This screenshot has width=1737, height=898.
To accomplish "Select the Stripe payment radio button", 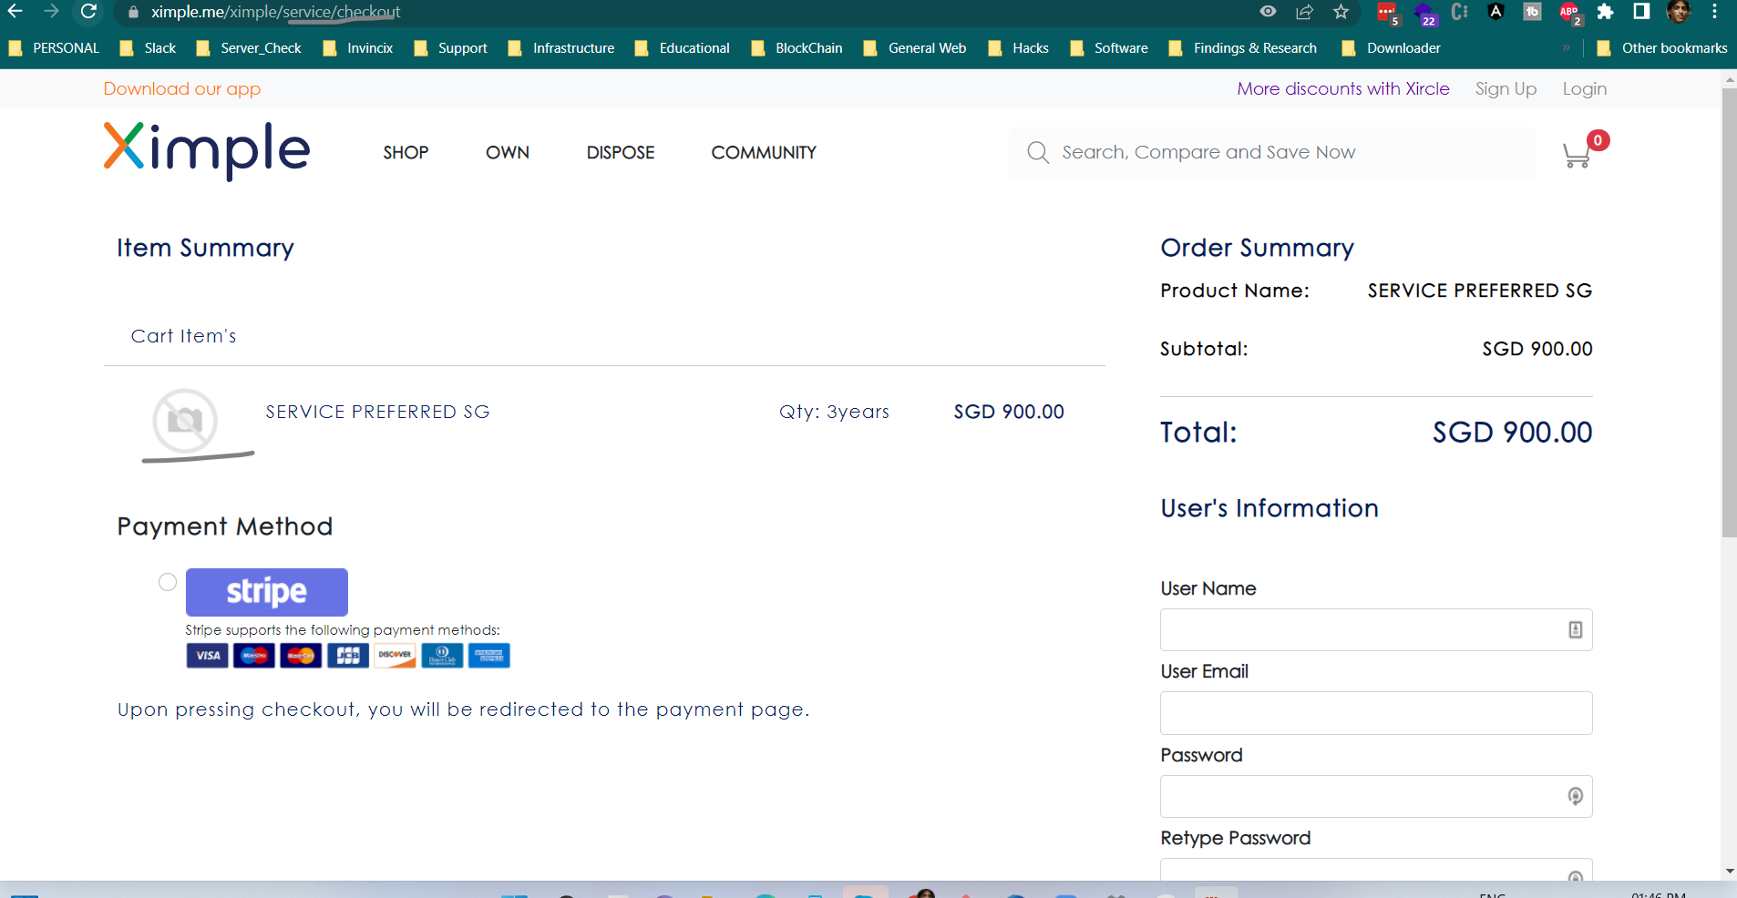I will [168, 582].
